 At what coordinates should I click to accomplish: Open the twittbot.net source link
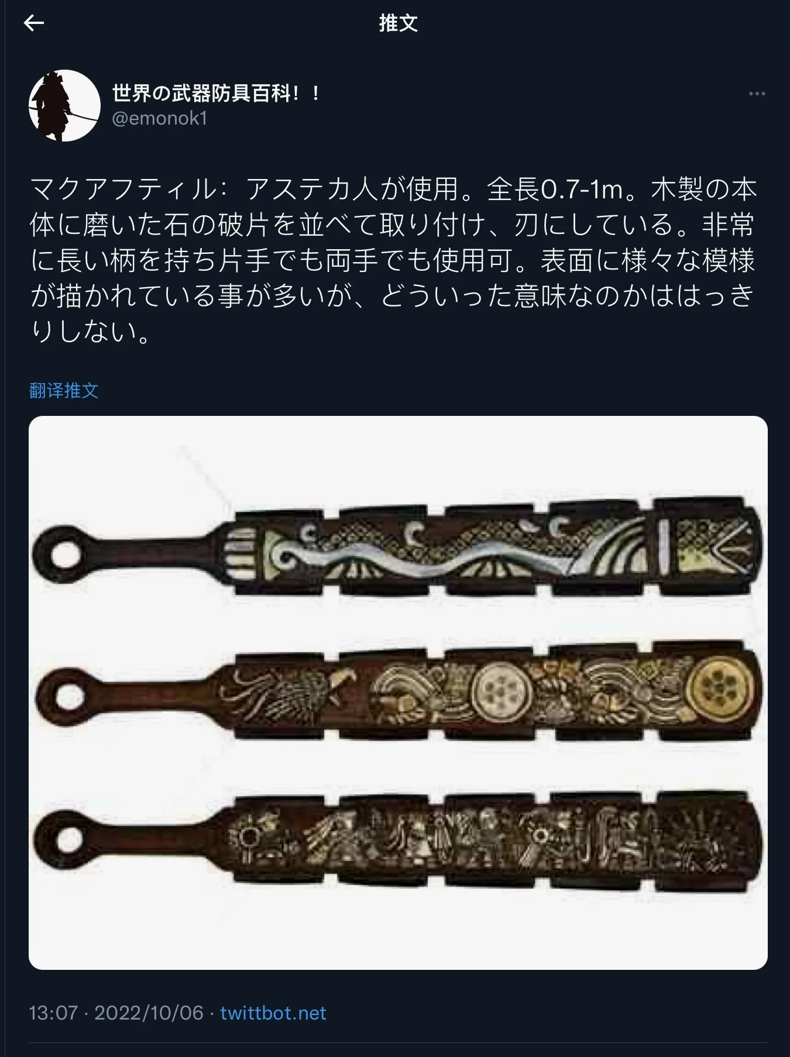point(273,1013)
